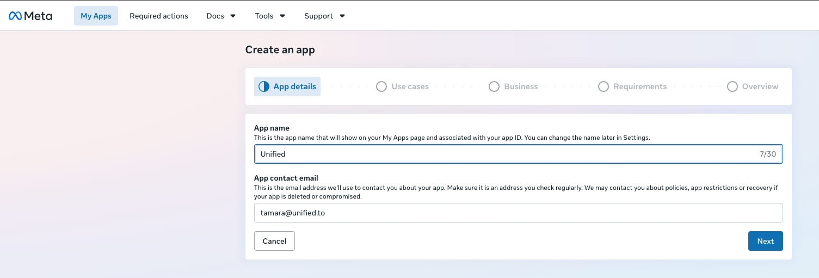Click the 7/30 character counter
This screenshot has width=819, height=278.
(x=768, y=154)
